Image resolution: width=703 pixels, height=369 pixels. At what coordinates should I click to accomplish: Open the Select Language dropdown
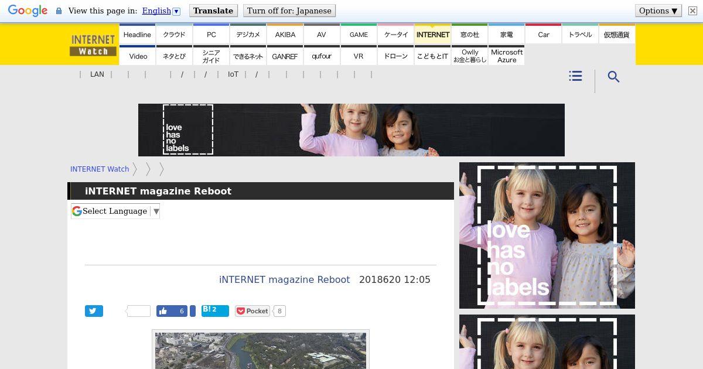tap(115, 211)
